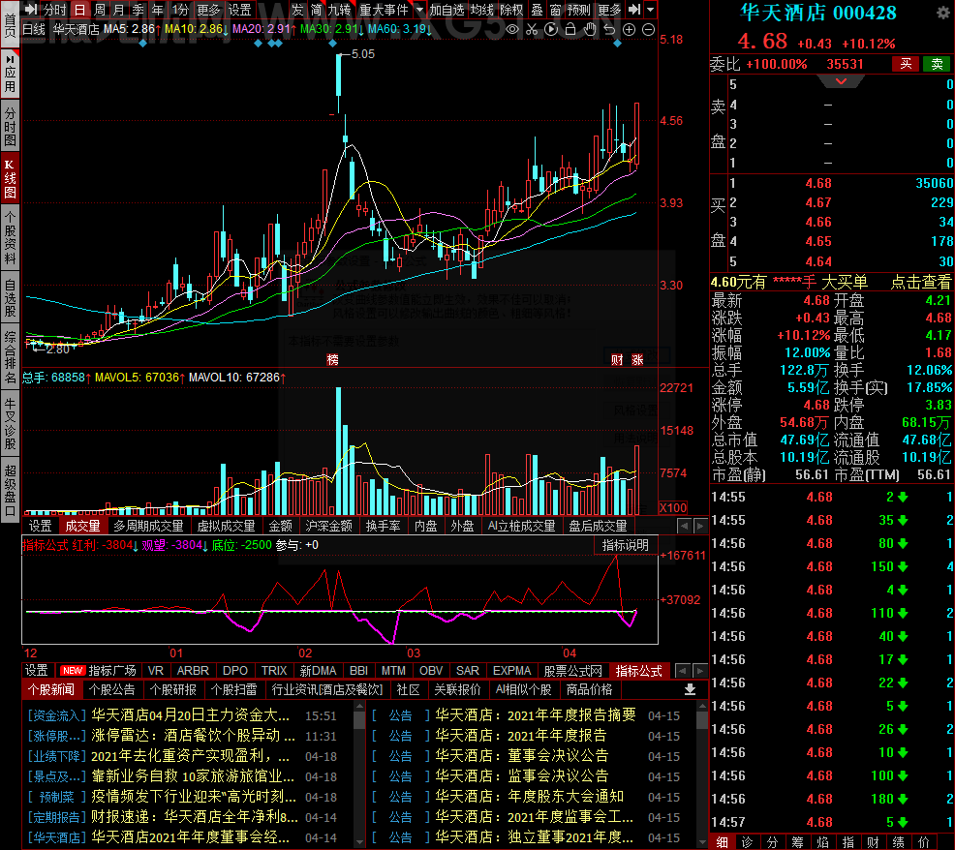Click the undo arrow icon
The height and width of the screenshot is (850, 955).
[x=609, y=29]
